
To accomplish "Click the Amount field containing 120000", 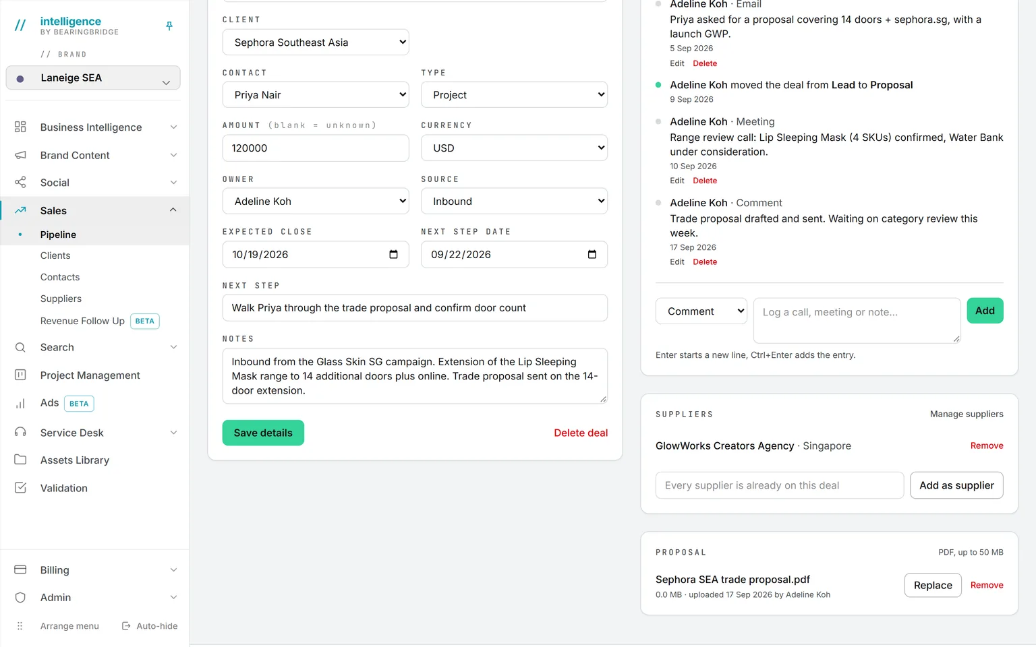I will coord(316,148).
